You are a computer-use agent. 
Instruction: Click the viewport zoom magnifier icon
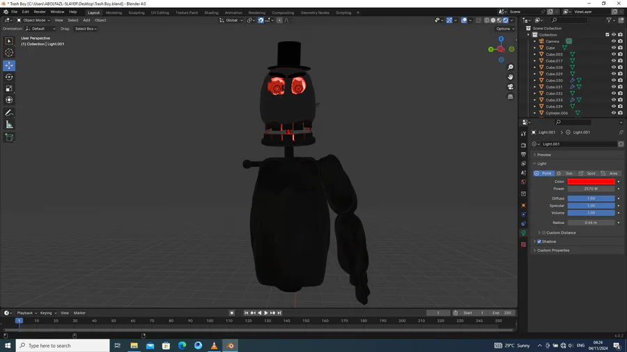click(510, 67)
